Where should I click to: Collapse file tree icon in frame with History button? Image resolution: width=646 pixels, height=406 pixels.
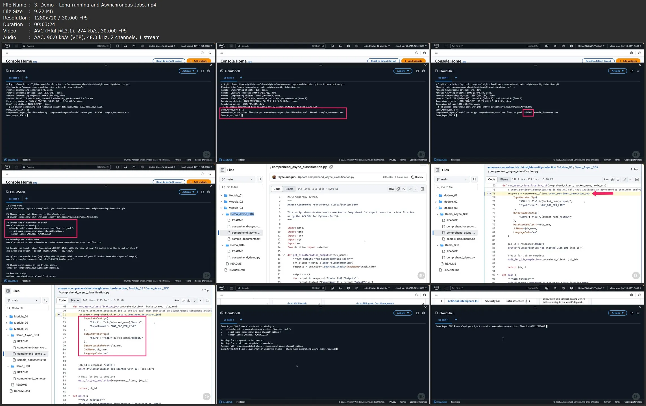pos(223,170)
